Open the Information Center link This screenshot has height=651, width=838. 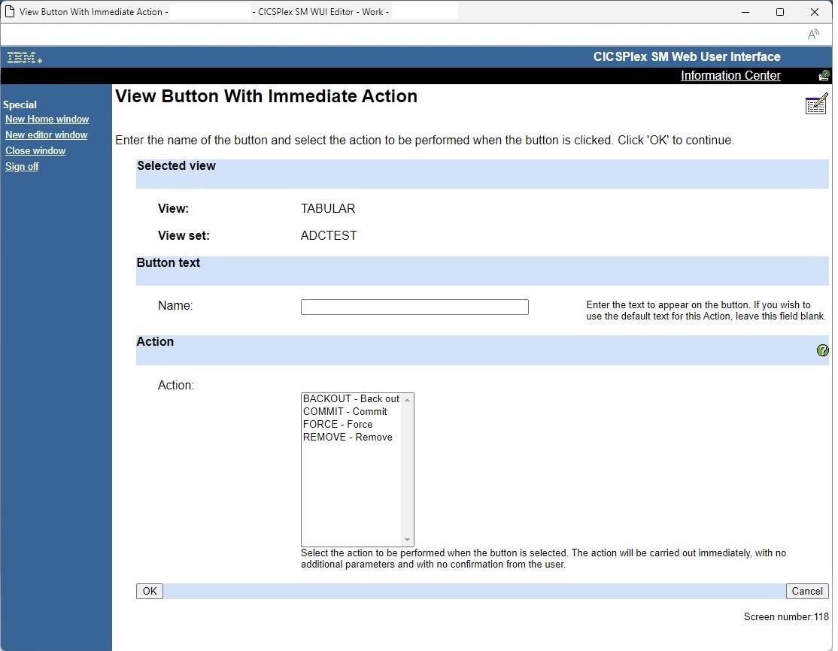pyautogui.click(x=730, y=75)
